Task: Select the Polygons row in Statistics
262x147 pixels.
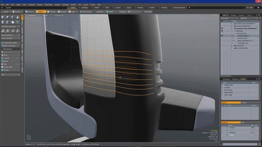Action: (x=240, y=133)
